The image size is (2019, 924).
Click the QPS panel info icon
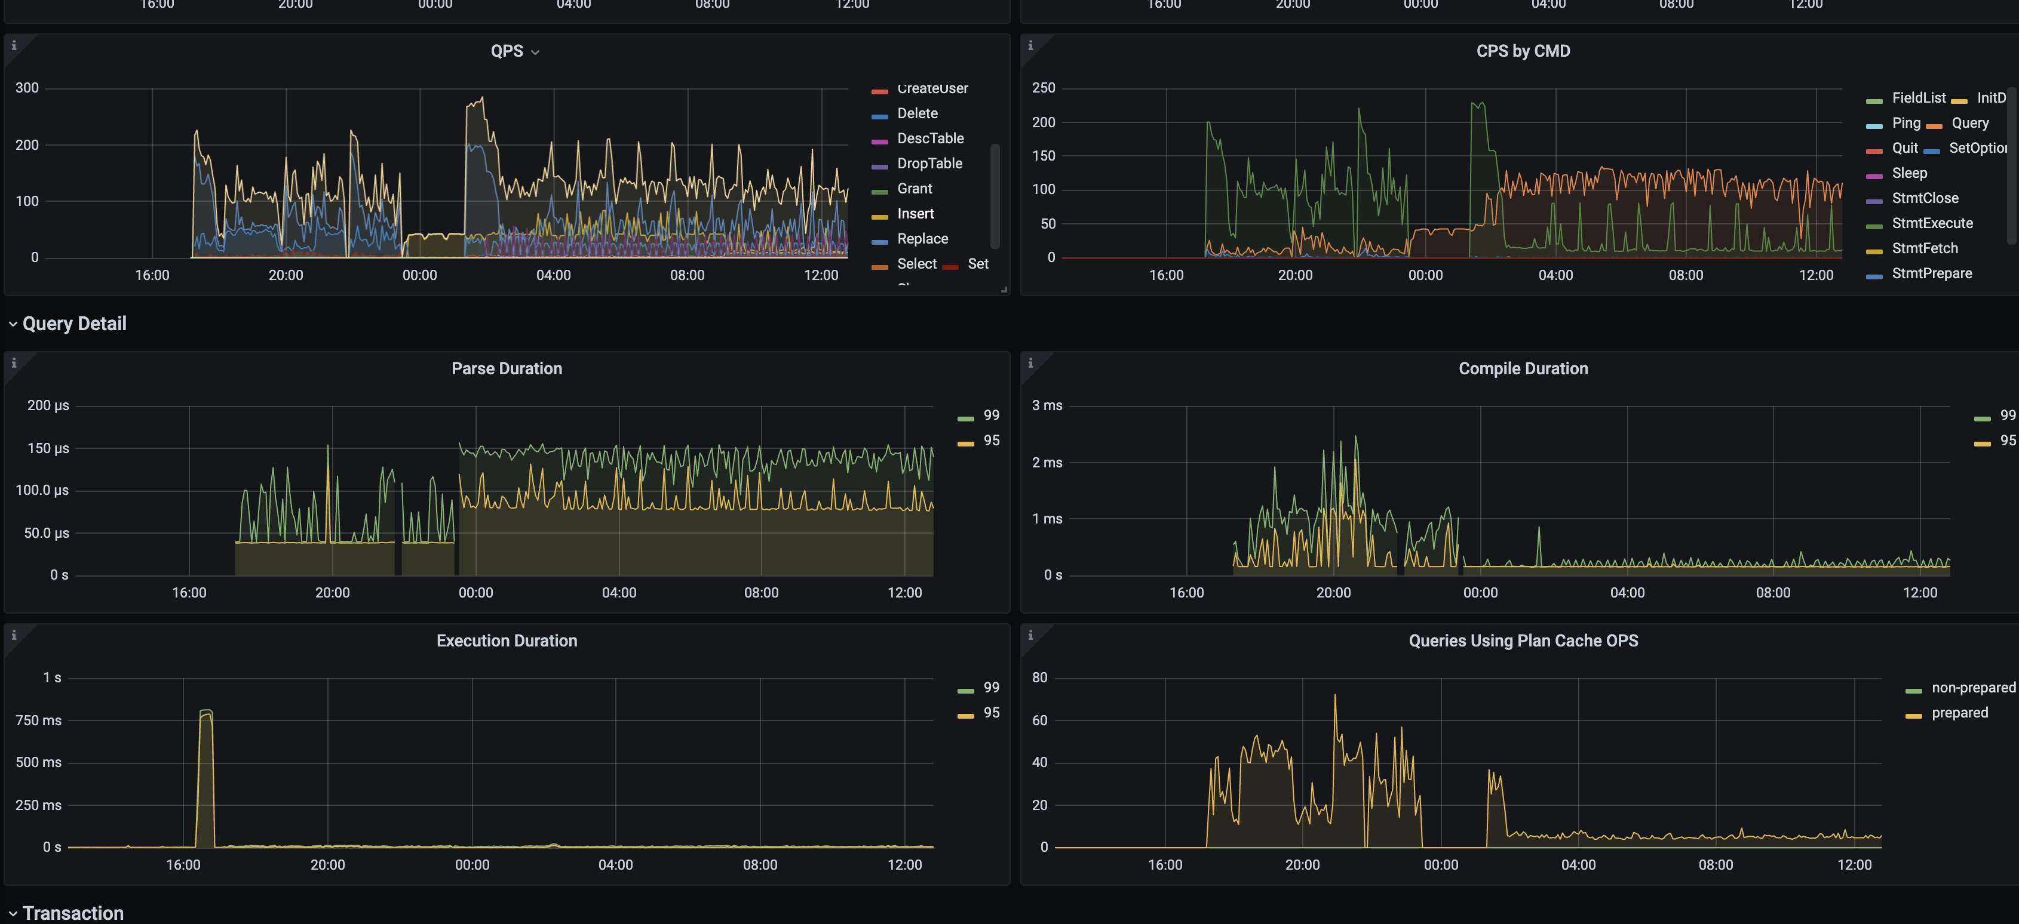click(x=13, y=46)
